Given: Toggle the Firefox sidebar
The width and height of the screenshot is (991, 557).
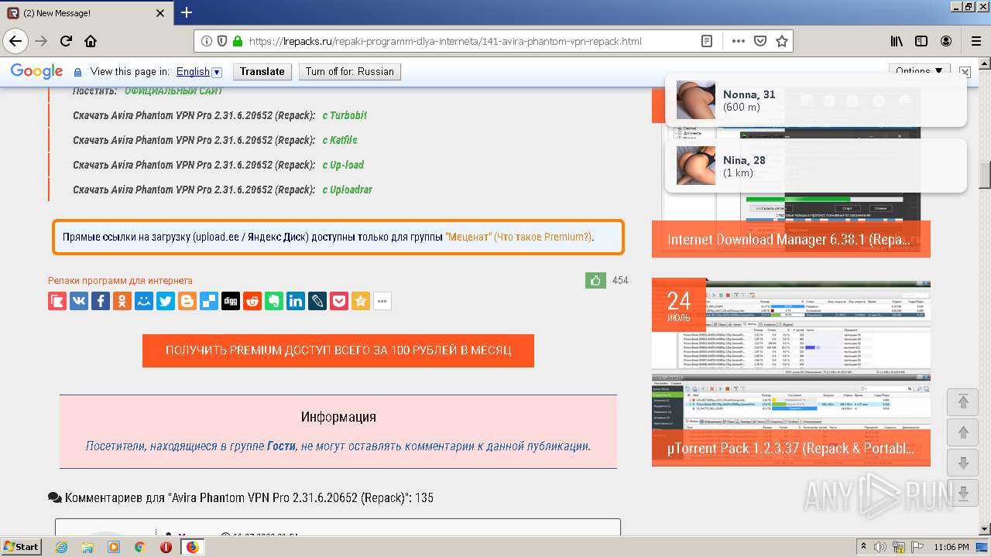Looking at the screenshot, I should coord(921,41).
